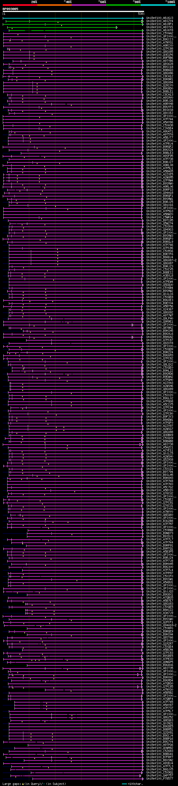This screenshot has width=178, height=786.
Task: Select hit label UniRef100_A2YE11
Action: [160, 450]
